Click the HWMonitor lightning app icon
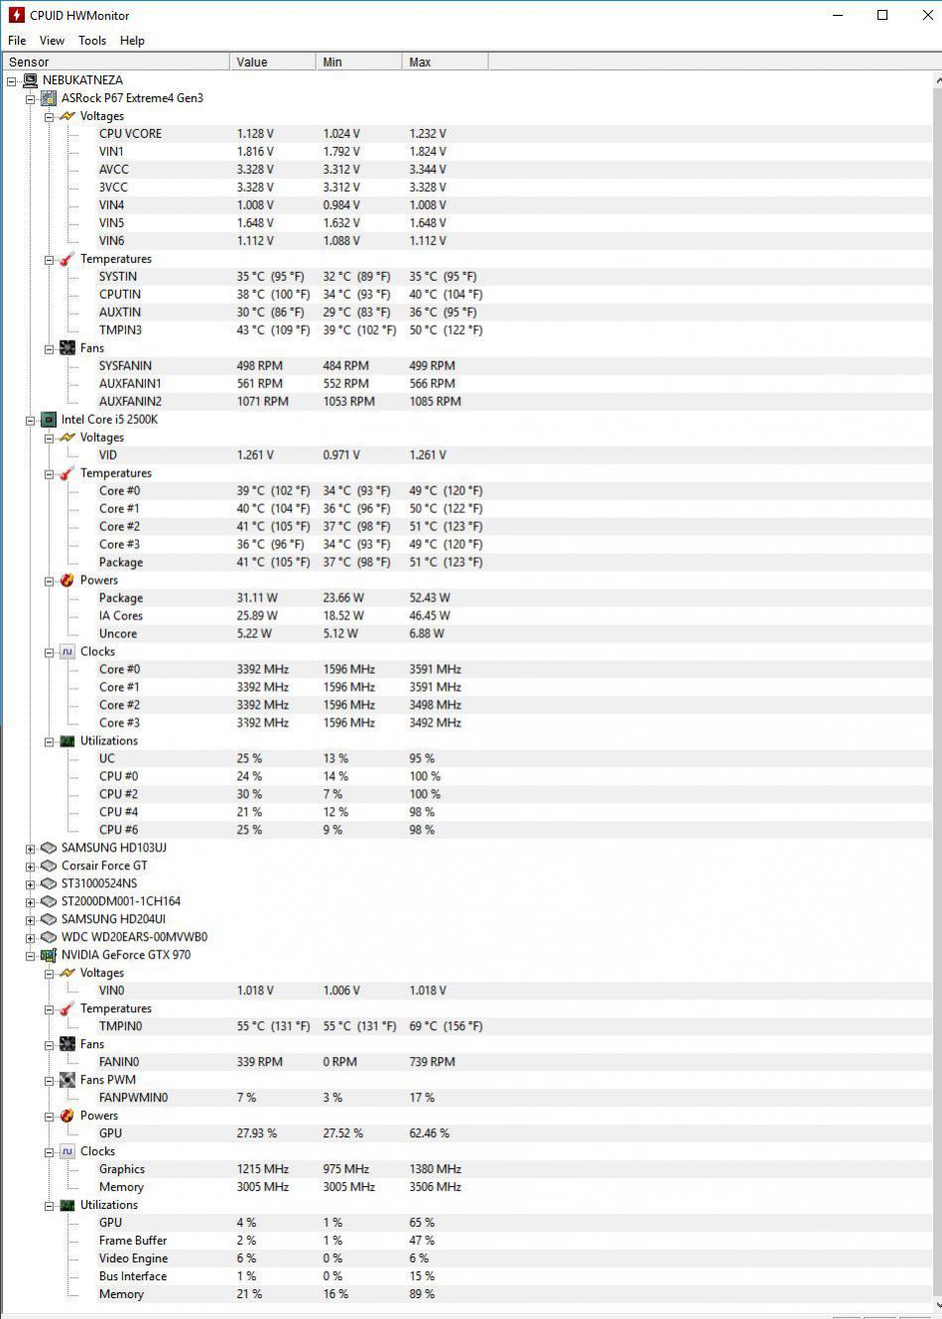942x1319 pixels. (x=16, y=15)
